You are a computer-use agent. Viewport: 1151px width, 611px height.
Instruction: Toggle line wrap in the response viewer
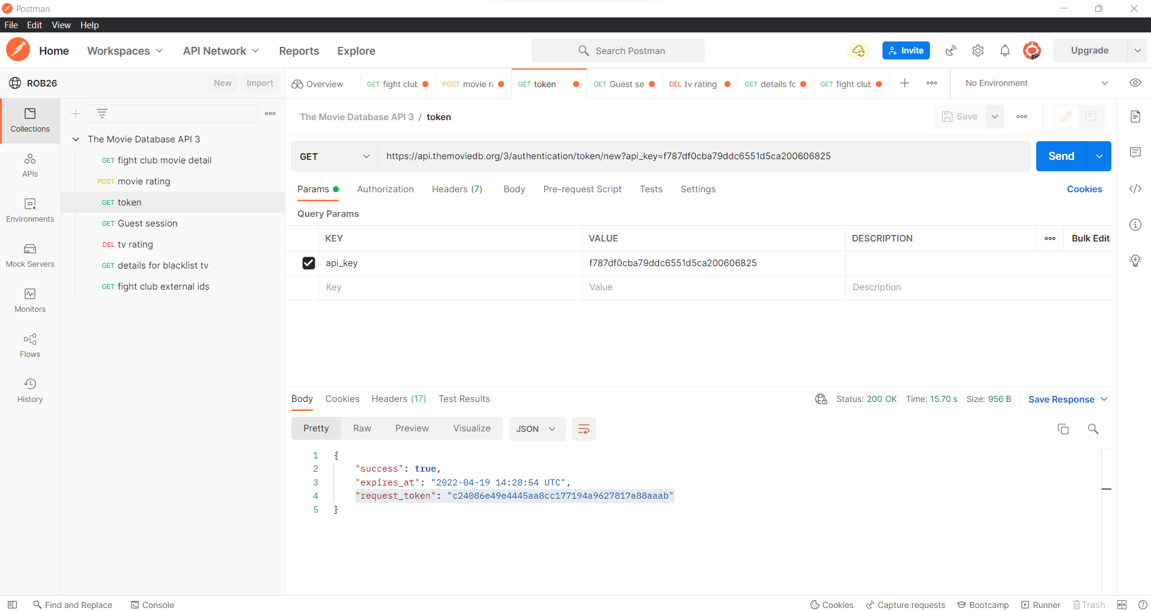[583, 428]
